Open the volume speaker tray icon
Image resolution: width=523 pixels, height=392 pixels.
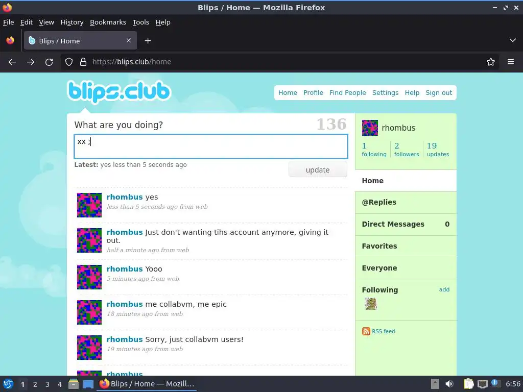coord(449,384)
